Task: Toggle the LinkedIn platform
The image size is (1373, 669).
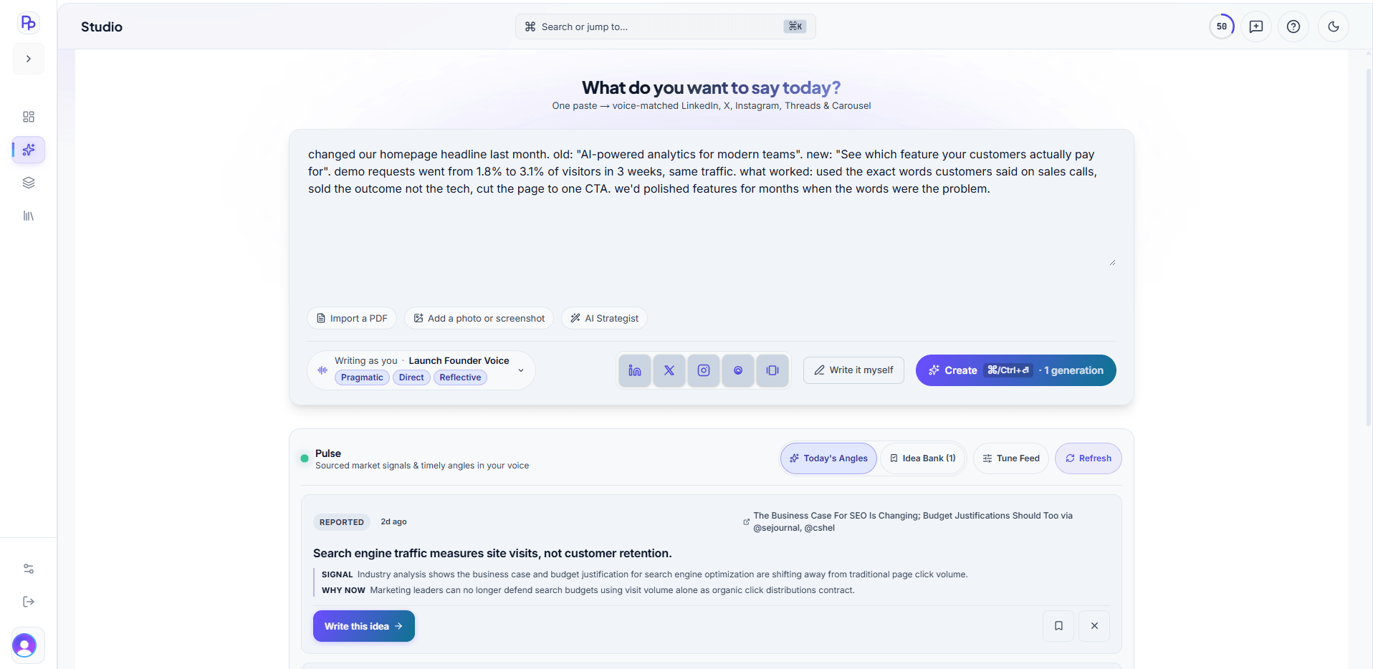Action: (635, 370)
